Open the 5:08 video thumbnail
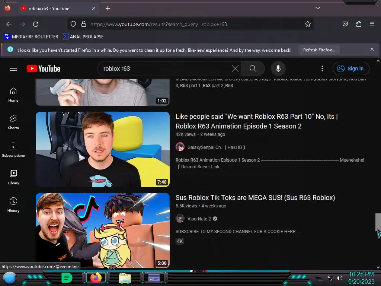This screenshot has height=286, width=381. point(103,231)
